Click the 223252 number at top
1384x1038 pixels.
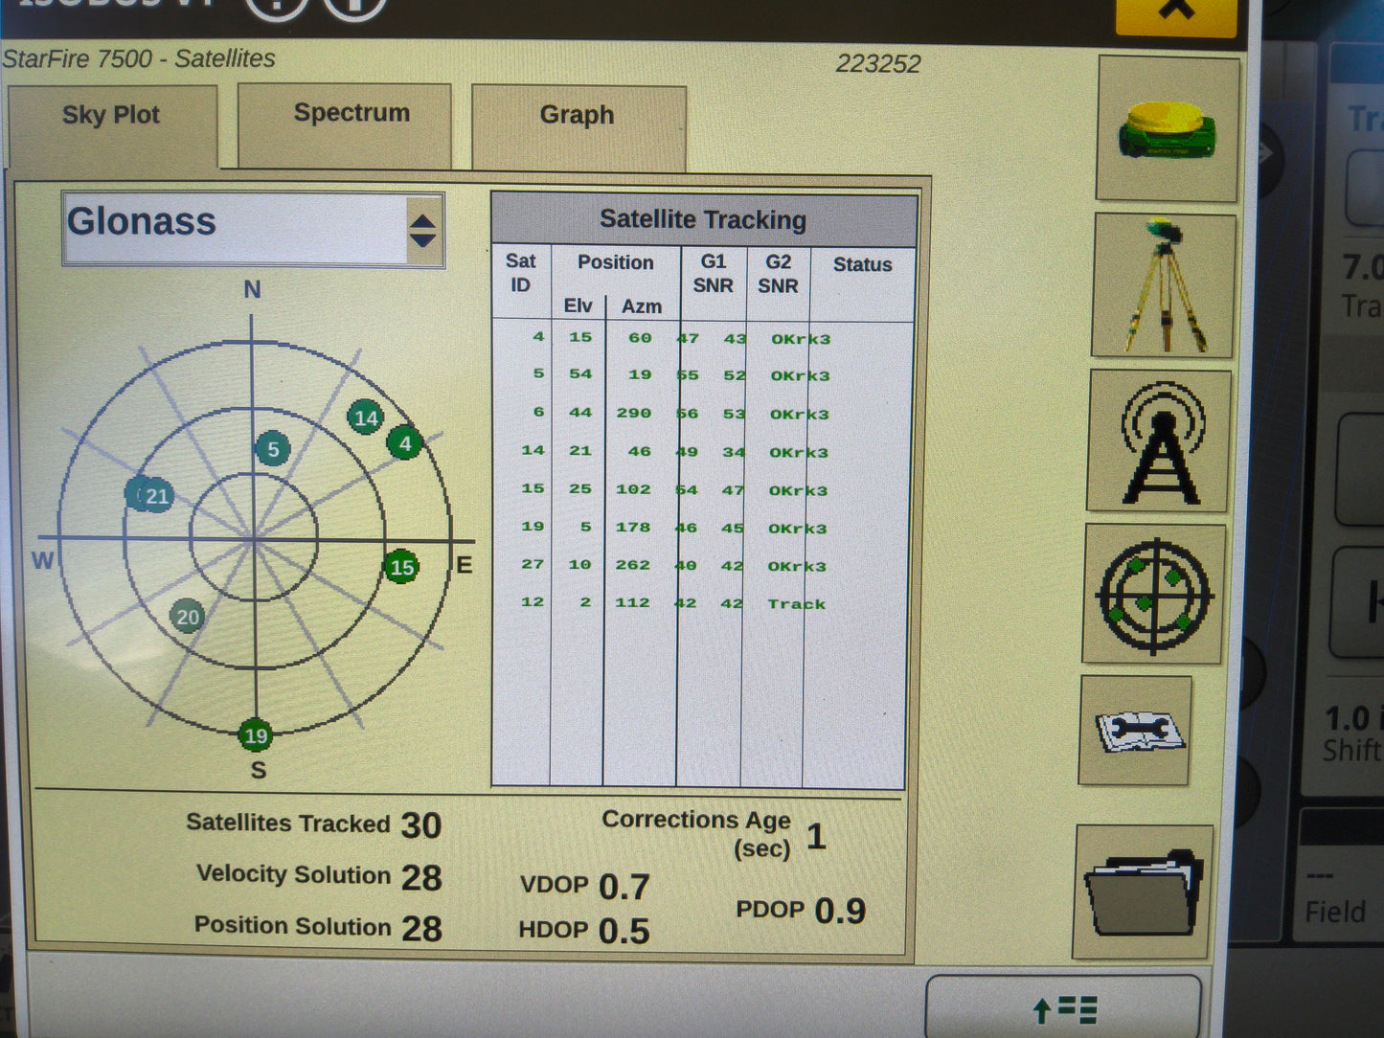pos(878,64)
